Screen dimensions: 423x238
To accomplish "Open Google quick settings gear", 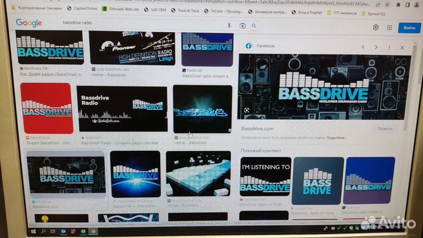I will click(x=375, y=27).
